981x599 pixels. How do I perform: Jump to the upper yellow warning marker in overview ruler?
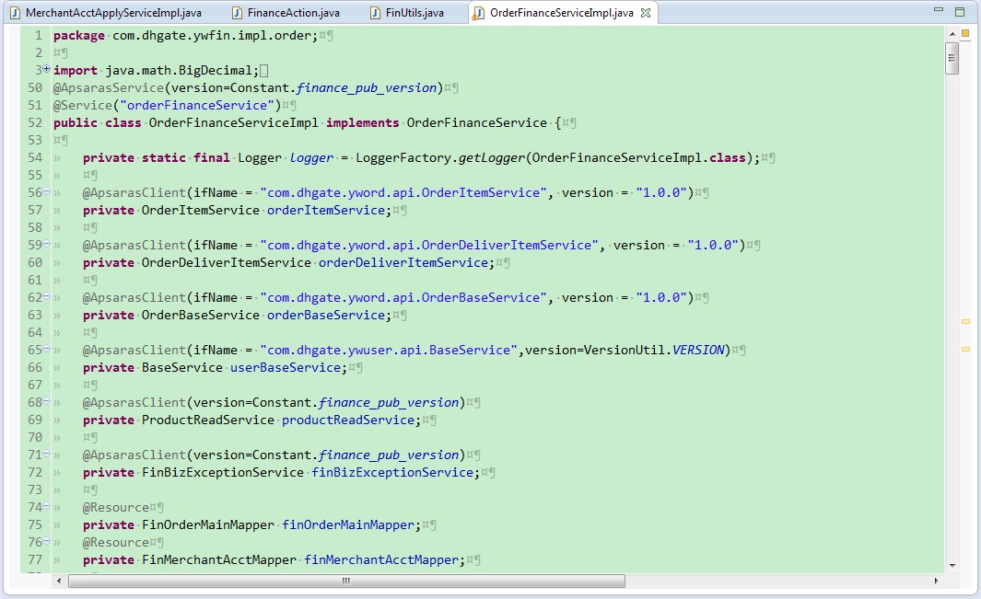click(965, 321)
